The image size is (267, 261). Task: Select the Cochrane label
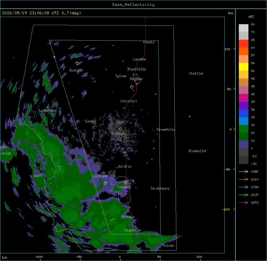(100, 176)
